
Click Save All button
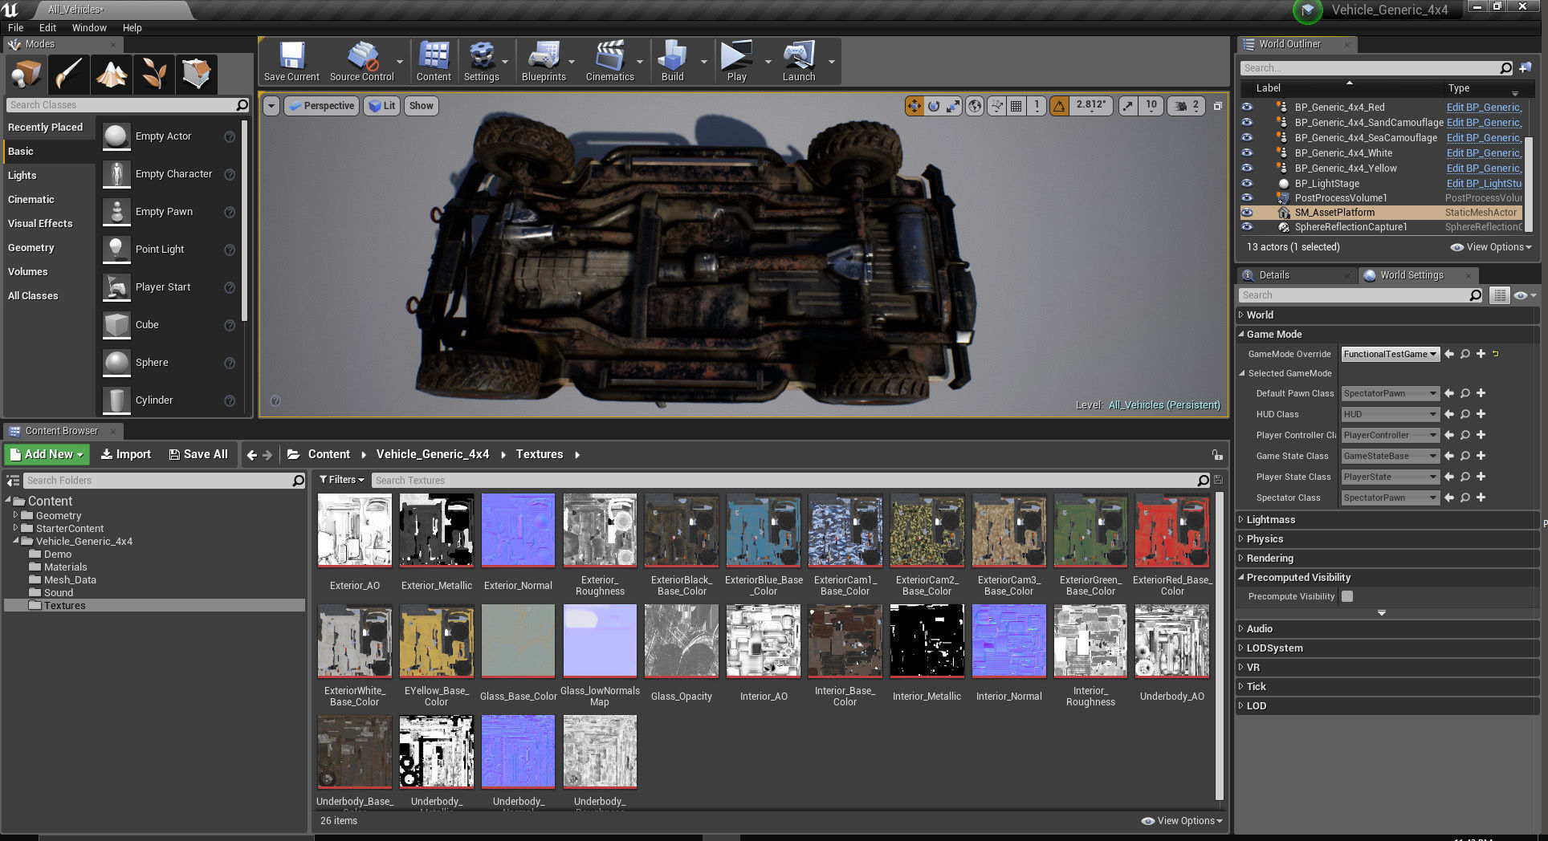tap(198, 454)
